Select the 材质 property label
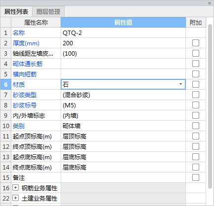This screenshot has width=214, height=206. 19,85
